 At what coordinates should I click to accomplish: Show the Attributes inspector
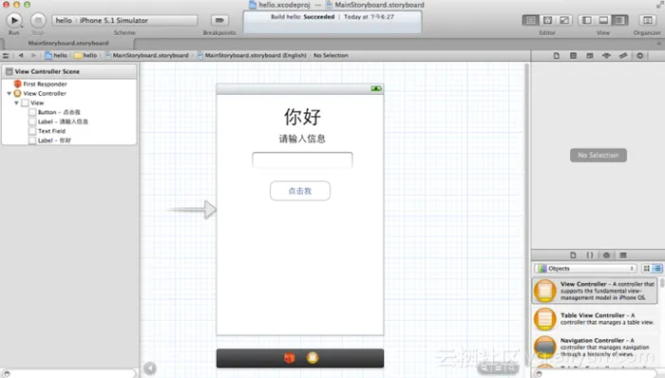click(606, 55)
